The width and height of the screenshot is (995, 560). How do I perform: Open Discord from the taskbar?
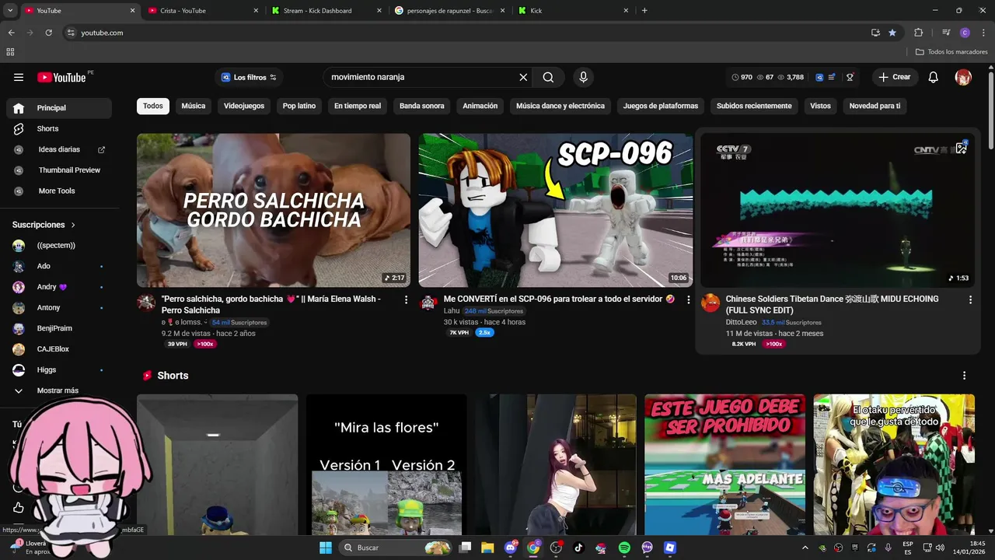coord(511,548)
